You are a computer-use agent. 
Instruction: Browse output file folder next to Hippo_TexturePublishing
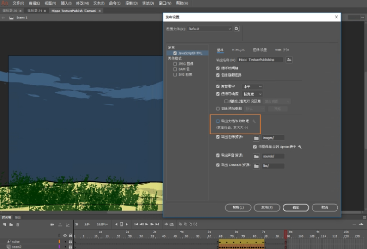289,60
